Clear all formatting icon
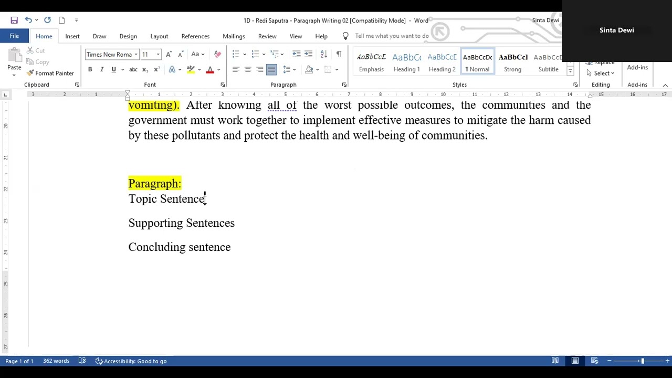This screenshot has width=672, height=378. 217,55
